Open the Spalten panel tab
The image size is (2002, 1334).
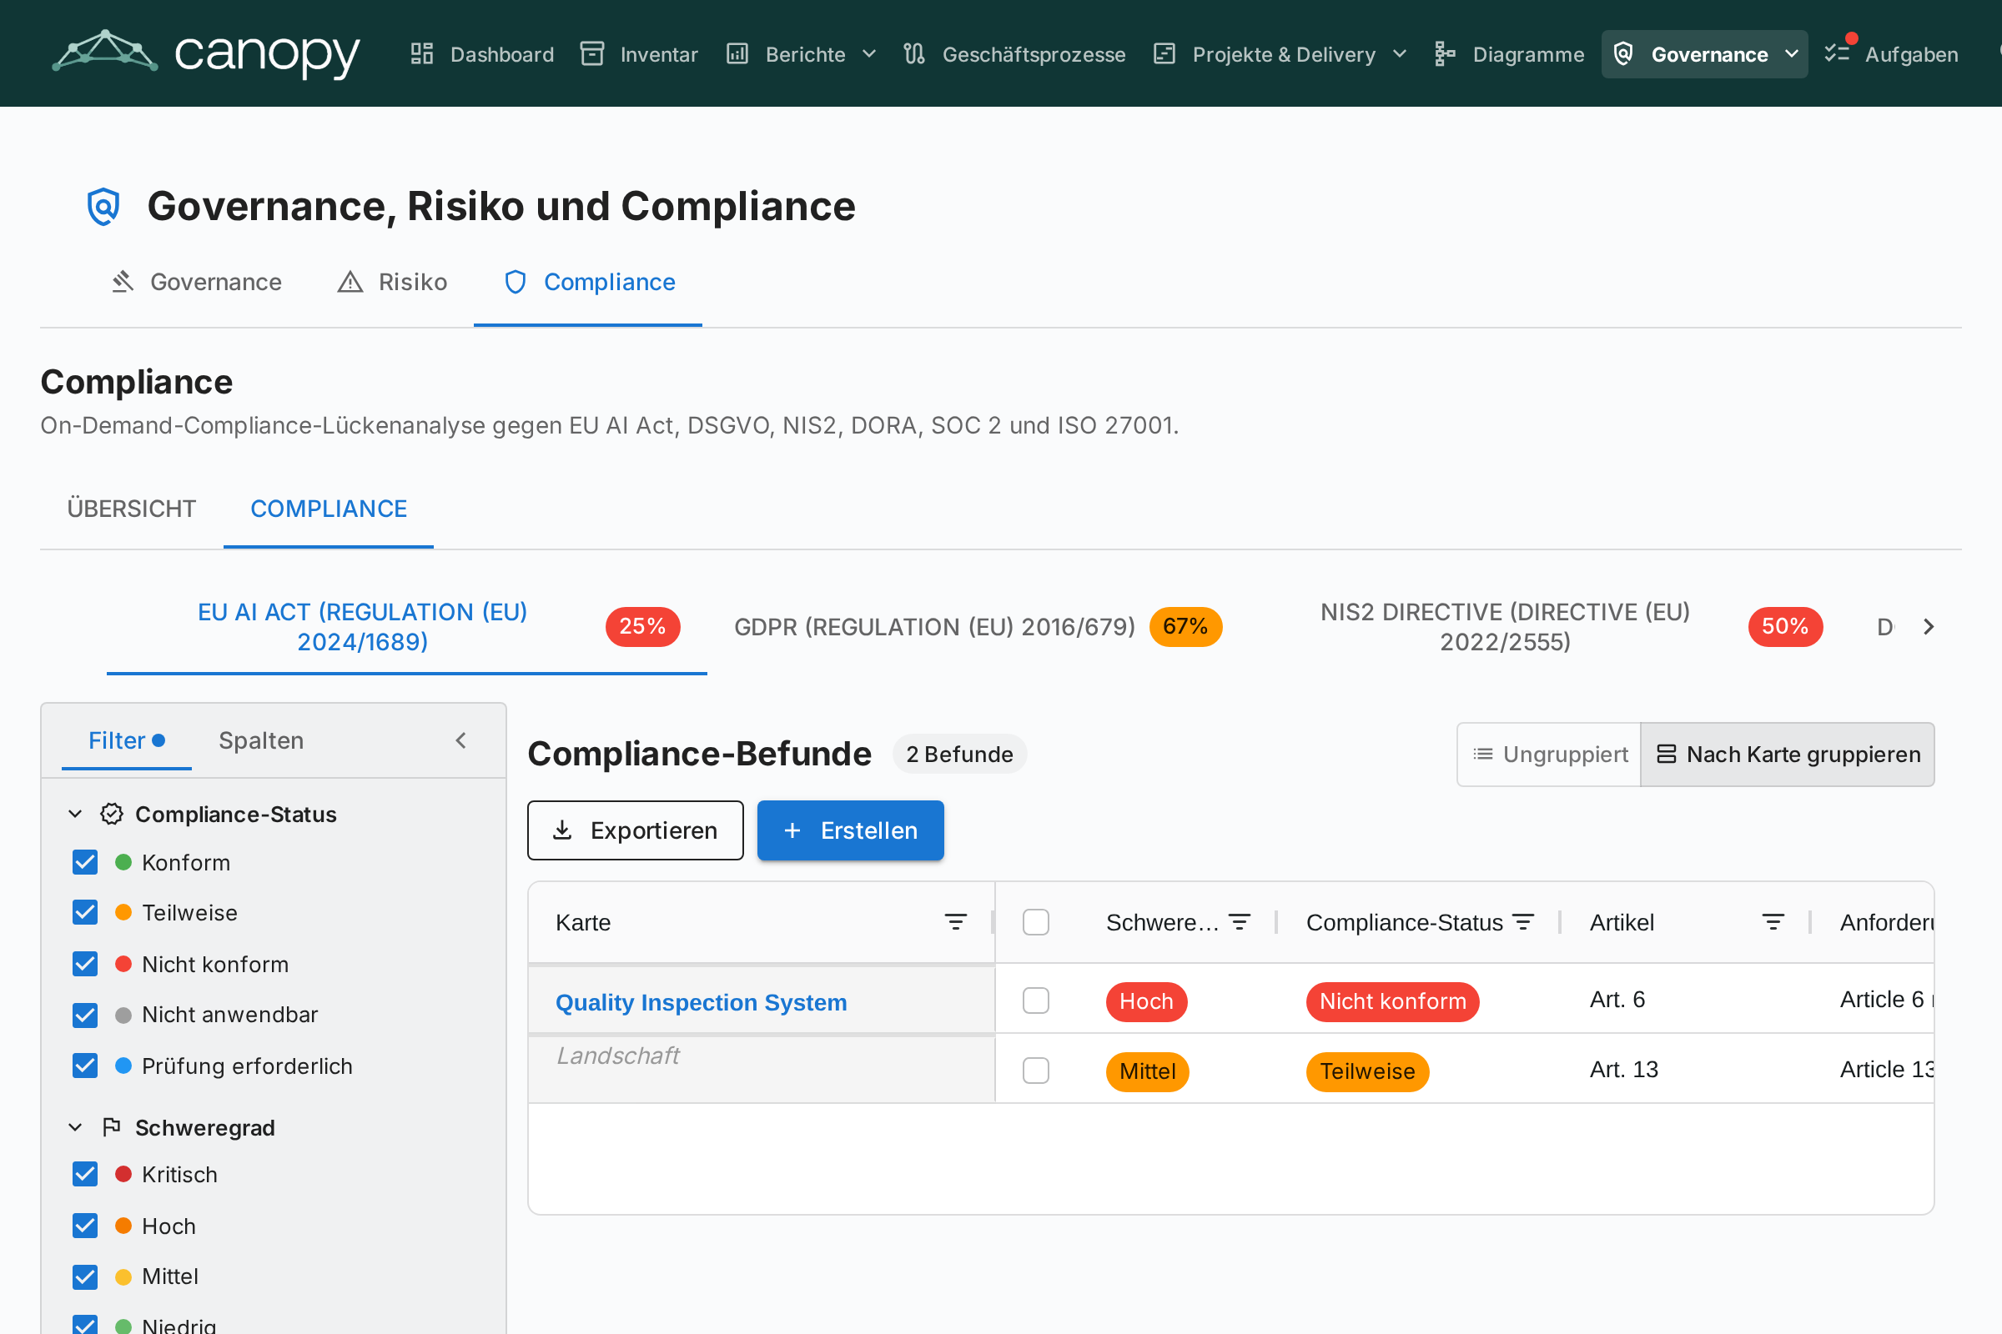pos(261,741)
